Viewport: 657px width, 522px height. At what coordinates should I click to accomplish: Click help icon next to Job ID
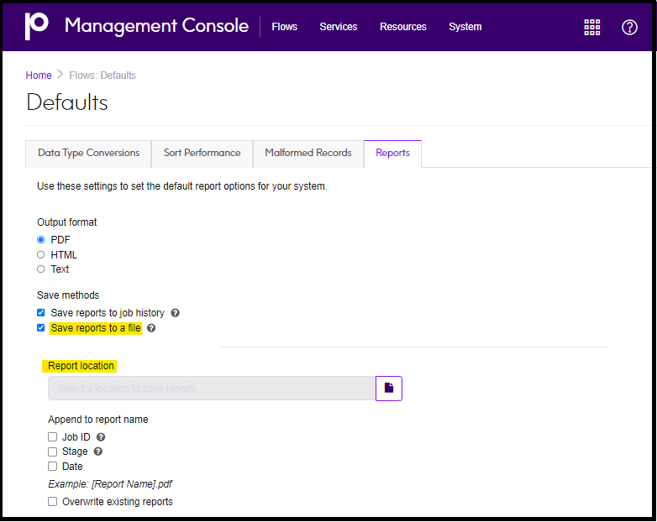(x=101, y=437)
